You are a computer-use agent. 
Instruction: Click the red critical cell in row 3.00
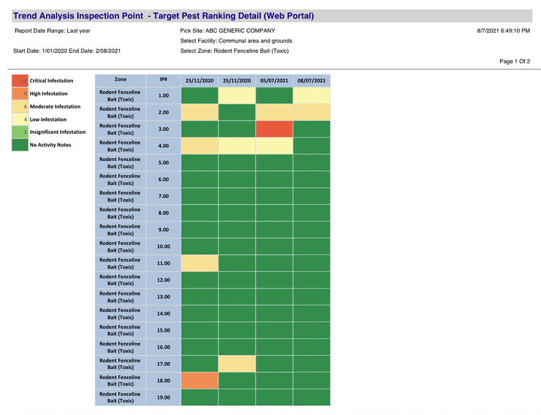click(x=274, y=129)
